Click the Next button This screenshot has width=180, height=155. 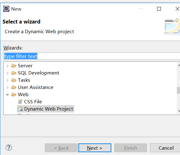click(x=95, y=148)
